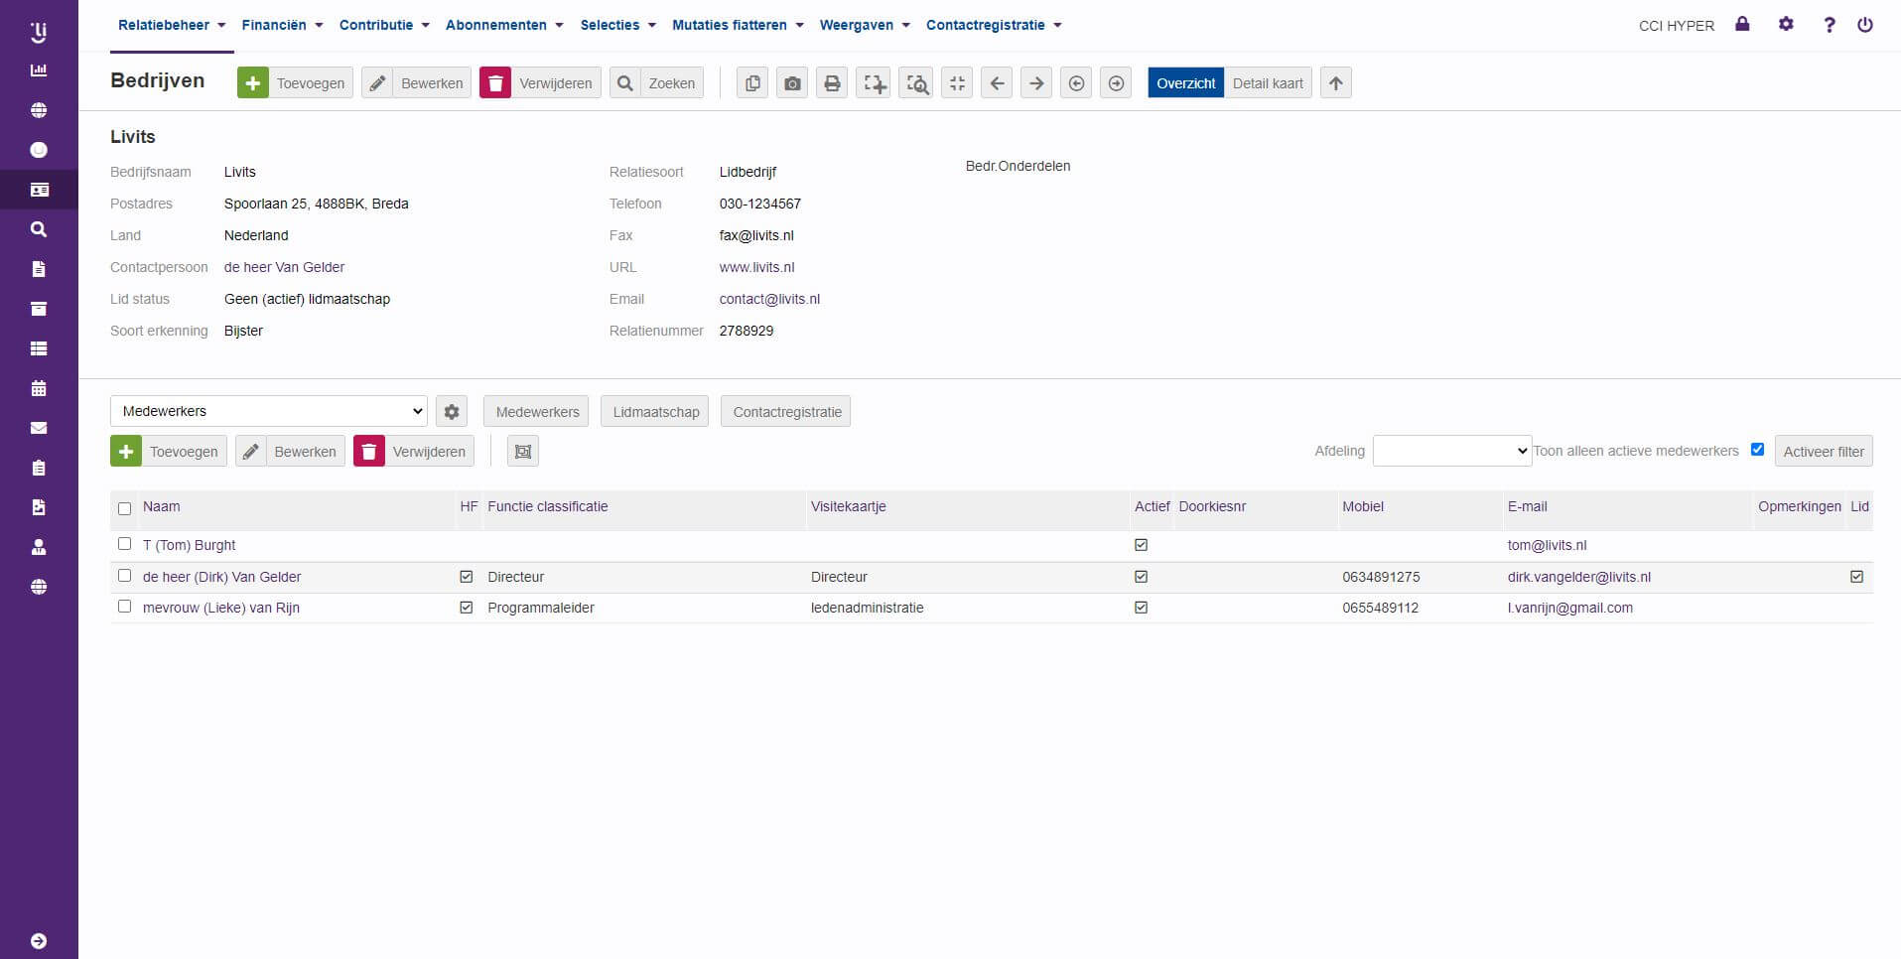
Task: Toggle Lid checkbox in Van Gelder row
Action: tap(1856, 577)
